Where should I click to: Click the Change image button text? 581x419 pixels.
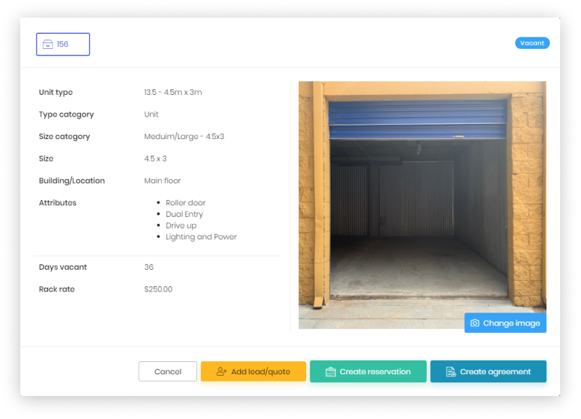(512, 323)
